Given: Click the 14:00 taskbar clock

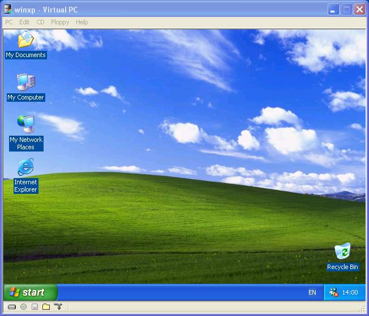Looking at the screenshot, I should pyautogui.click(x=350, y=292).
